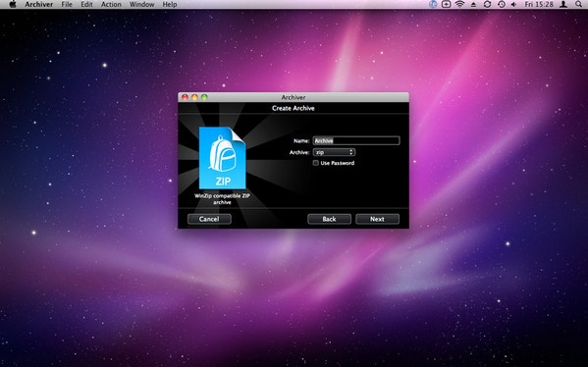Click the user account icon
This screenshot has width=588, height=367.
tap(563, 5)
